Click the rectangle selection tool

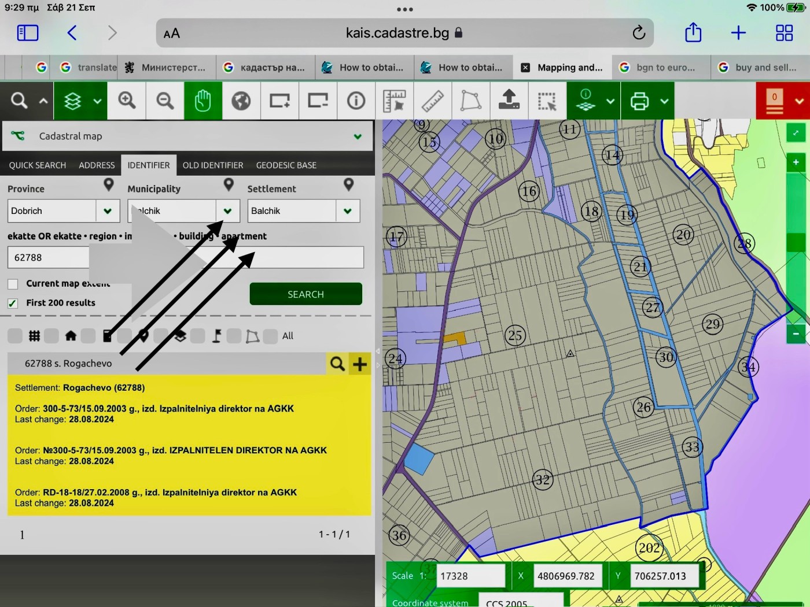click(546, 101)
